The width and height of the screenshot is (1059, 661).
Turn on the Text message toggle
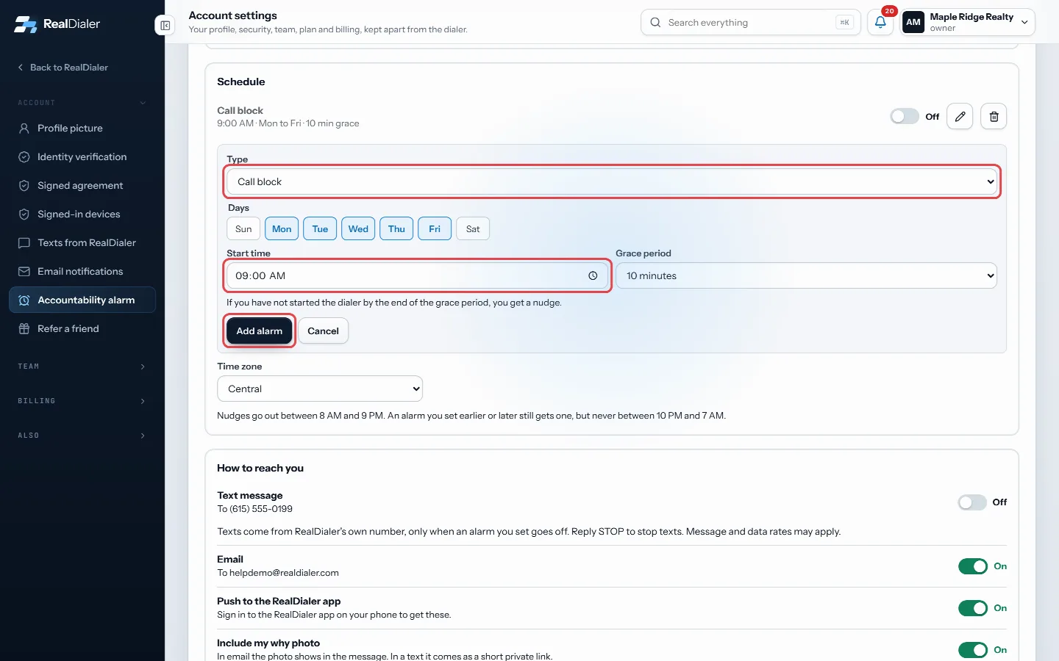[972, 502]
